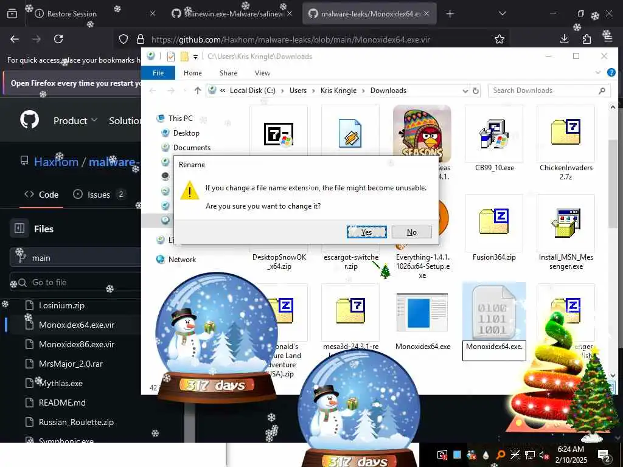Open MrsMajor_2.0.rar in the file list
This screenshot has width=623, height=467.
[71, 364]
